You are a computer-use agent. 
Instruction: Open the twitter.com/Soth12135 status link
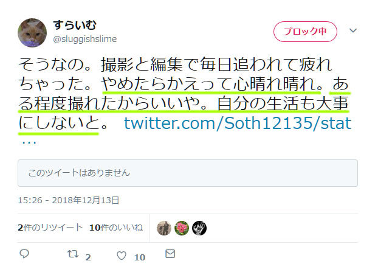238,124
